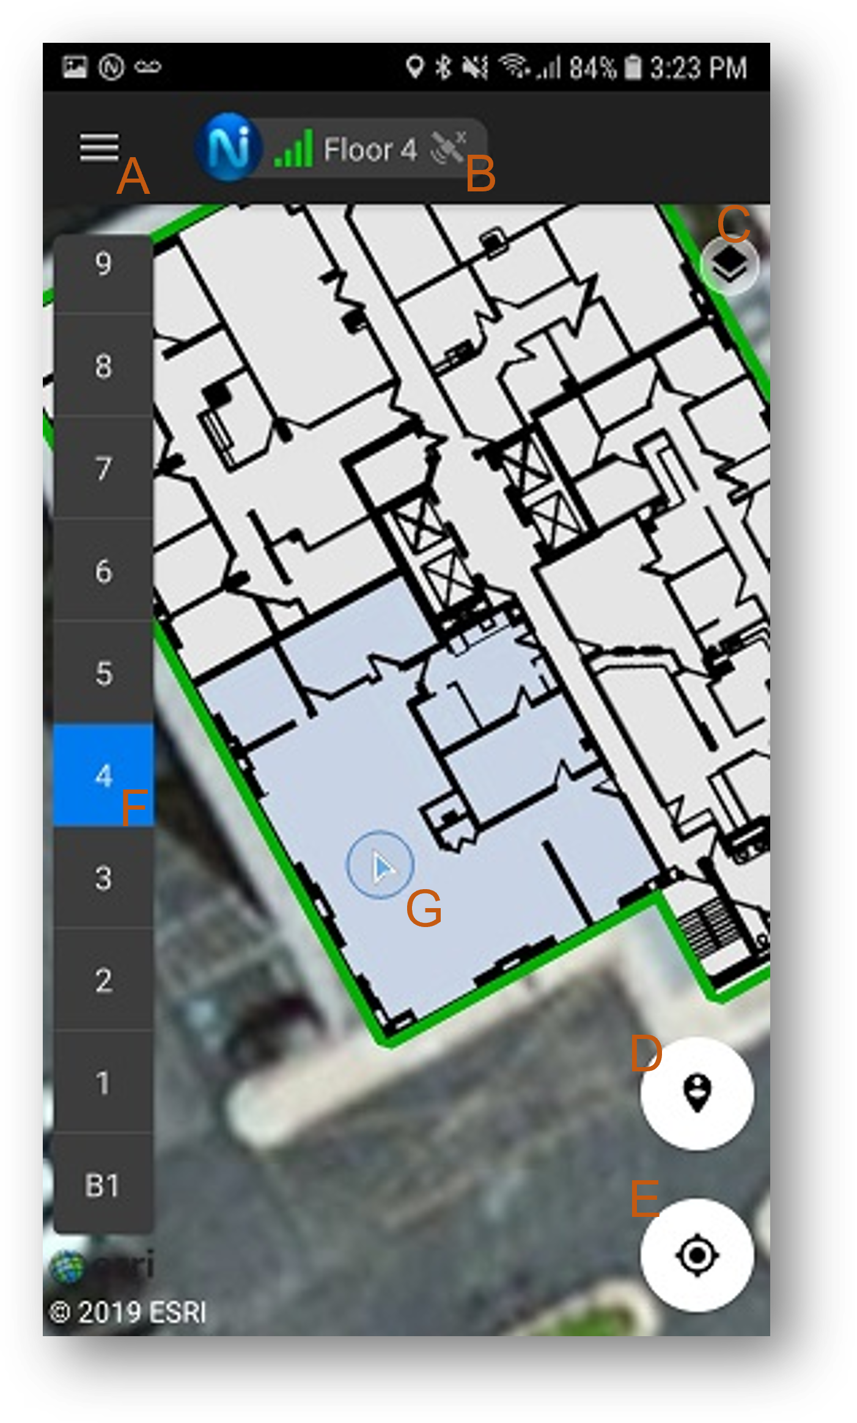Select floor 8 in the floor list
This screenshot has width=857, height=1423.
click(x=103, y=366)
